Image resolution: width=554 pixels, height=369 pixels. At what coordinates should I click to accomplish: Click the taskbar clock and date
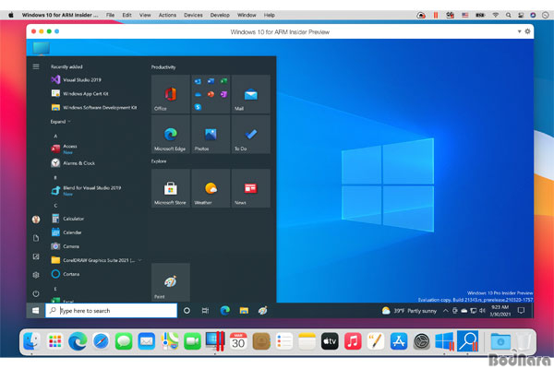(500, 311)
